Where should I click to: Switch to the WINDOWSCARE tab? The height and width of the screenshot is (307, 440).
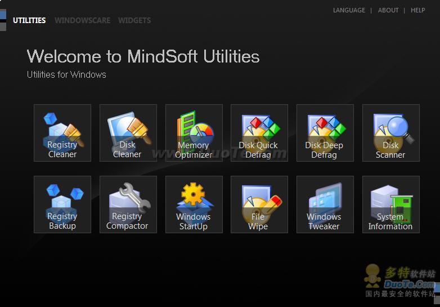83,20
